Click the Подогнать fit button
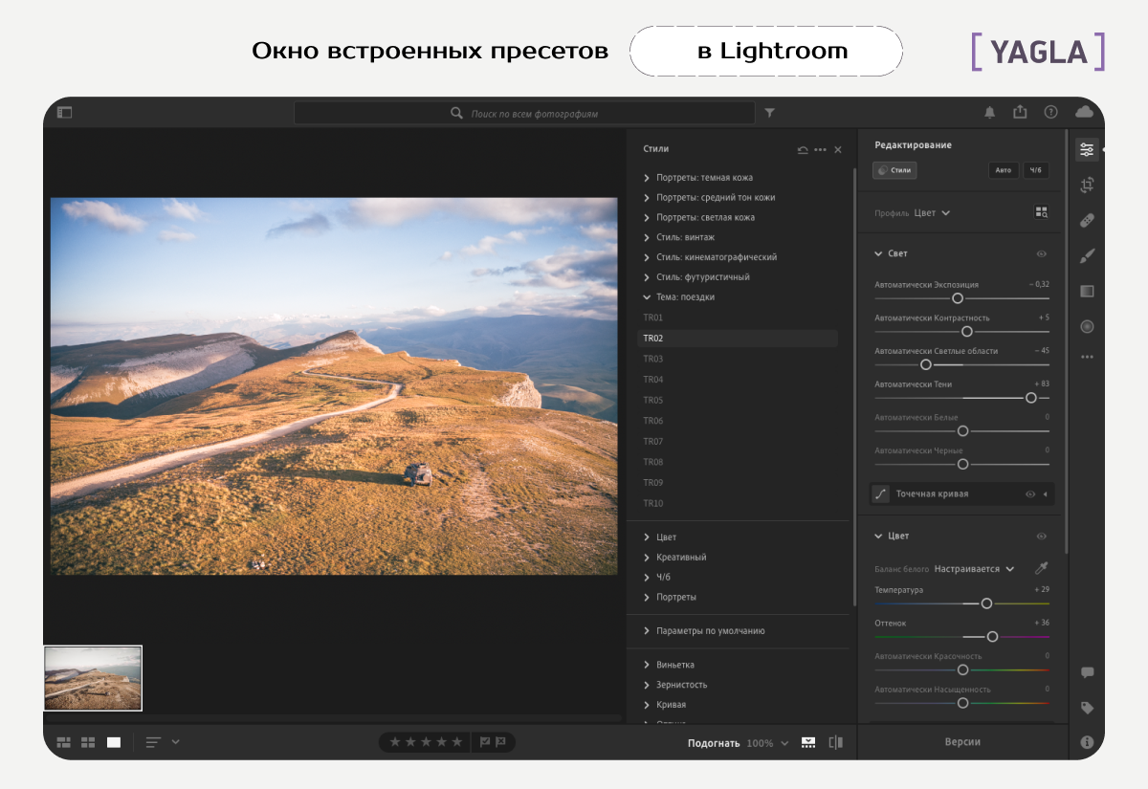 (x=714, y=743)
